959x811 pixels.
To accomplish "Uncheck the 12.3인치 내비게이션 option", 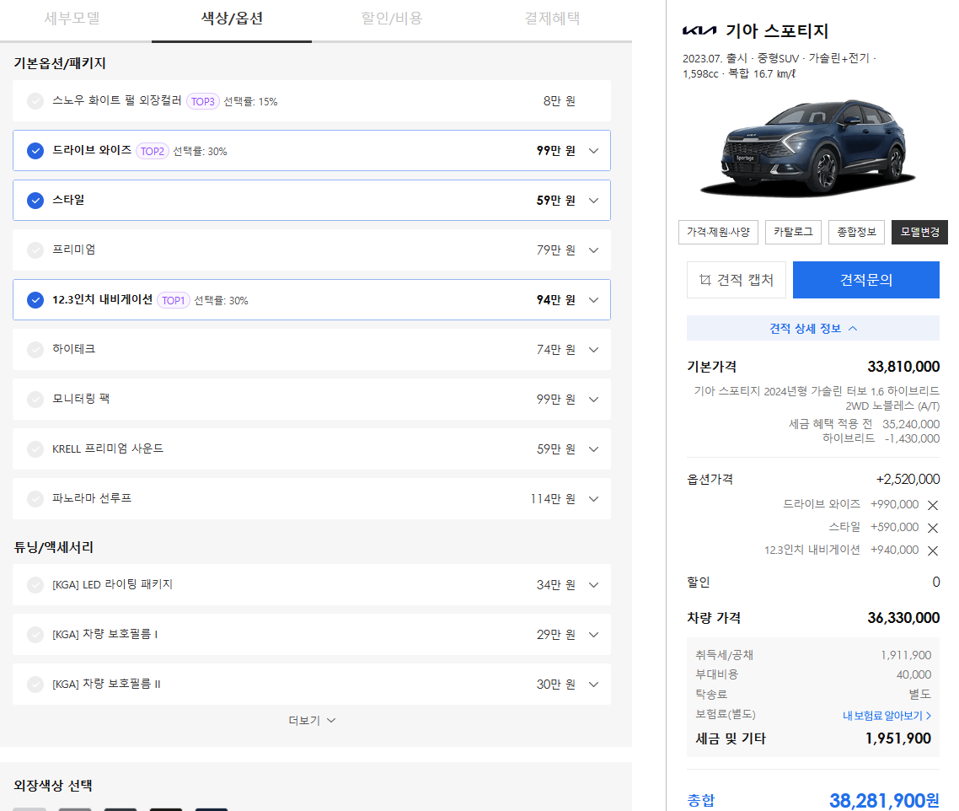I will pyautogui.click(x=35, y=300).
